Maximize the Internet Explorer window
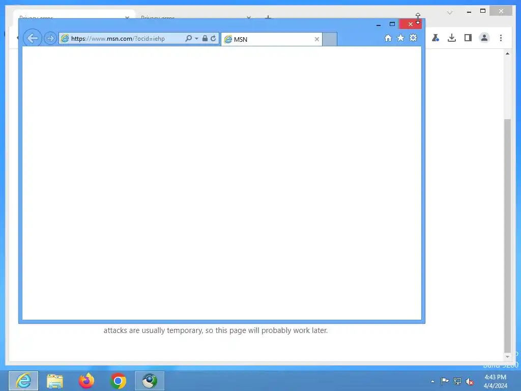 [x=392, y=24]
